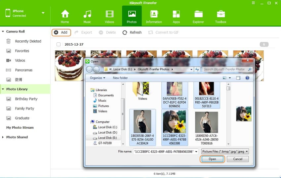
Task: Switch to the Music tab
Action: (87, 17)
